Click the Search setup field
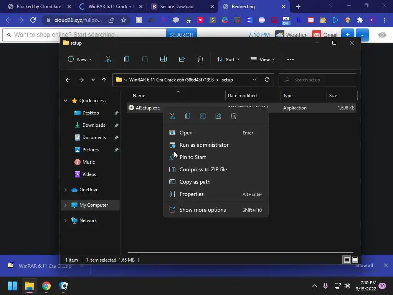 click(x=317, y=80)
